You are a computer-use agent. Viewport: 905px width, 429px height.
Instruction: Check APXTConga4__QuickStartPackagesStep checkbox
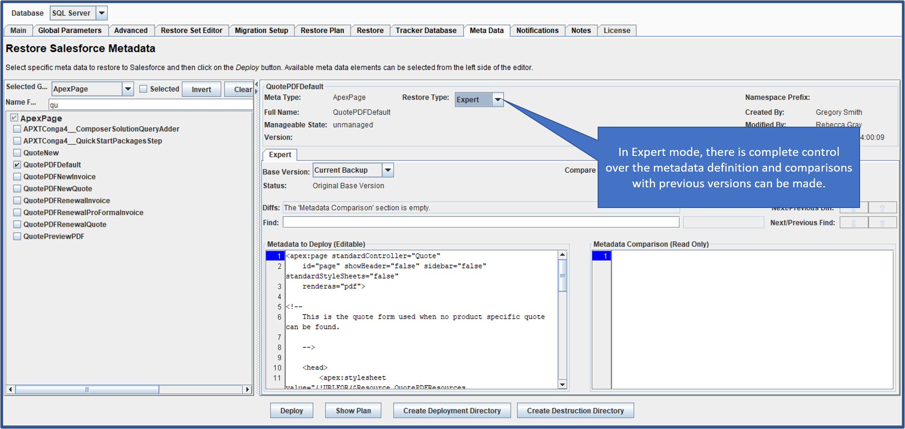(17, 141)
